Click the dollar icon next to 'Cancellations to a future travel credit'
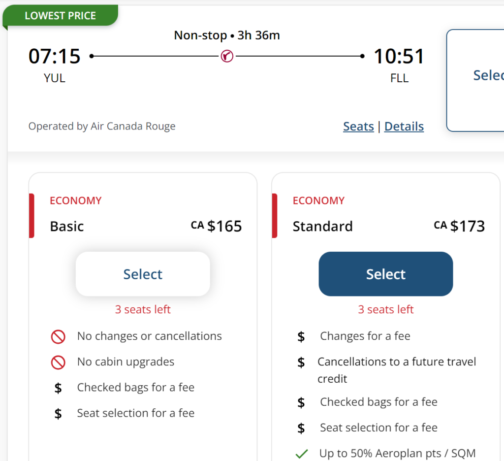This screenshot has width=504, height=461. click(301, 362)
